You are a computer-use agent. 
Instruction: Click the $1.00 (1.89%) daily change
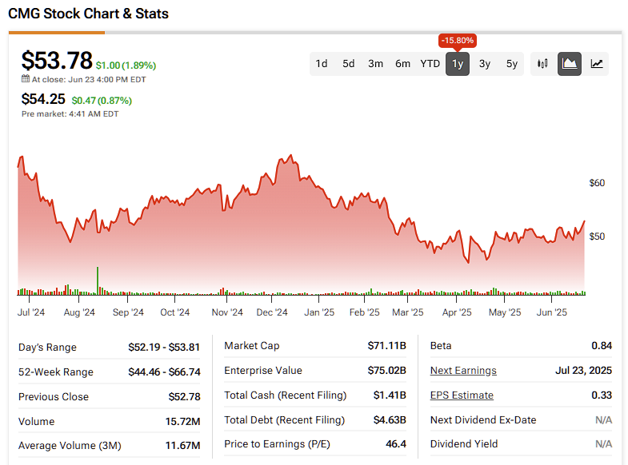coord(126,66)
